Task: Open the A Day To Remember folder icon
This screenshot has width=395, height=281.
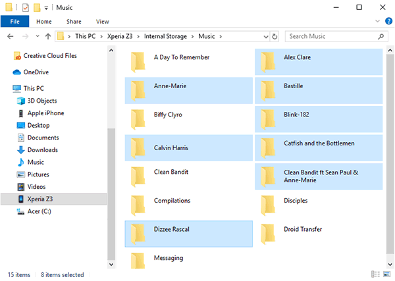Action: pyautogui.click(x=138, y=62)
